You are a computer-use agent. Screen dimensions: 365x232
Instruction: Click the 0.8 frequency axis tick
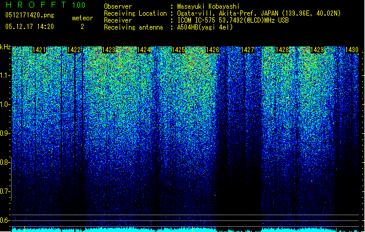click(5, 162)
